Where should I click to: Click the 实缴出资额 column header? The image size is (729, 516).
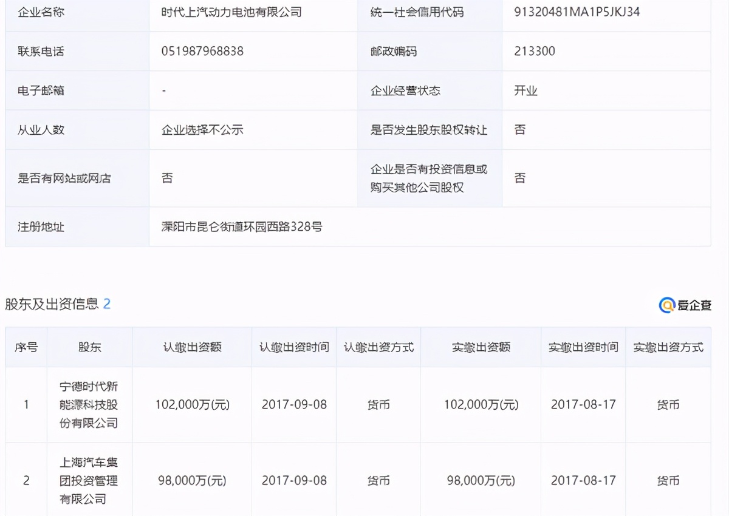click(x=481, y=347)
